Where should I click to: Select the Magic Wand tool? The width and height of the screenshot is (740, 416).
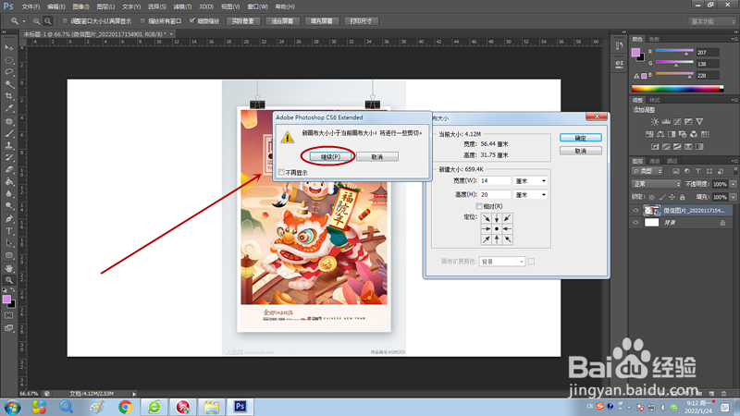coord(9,84)
